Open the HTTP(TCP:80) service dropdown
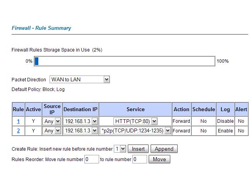 (x=135, y=121)
